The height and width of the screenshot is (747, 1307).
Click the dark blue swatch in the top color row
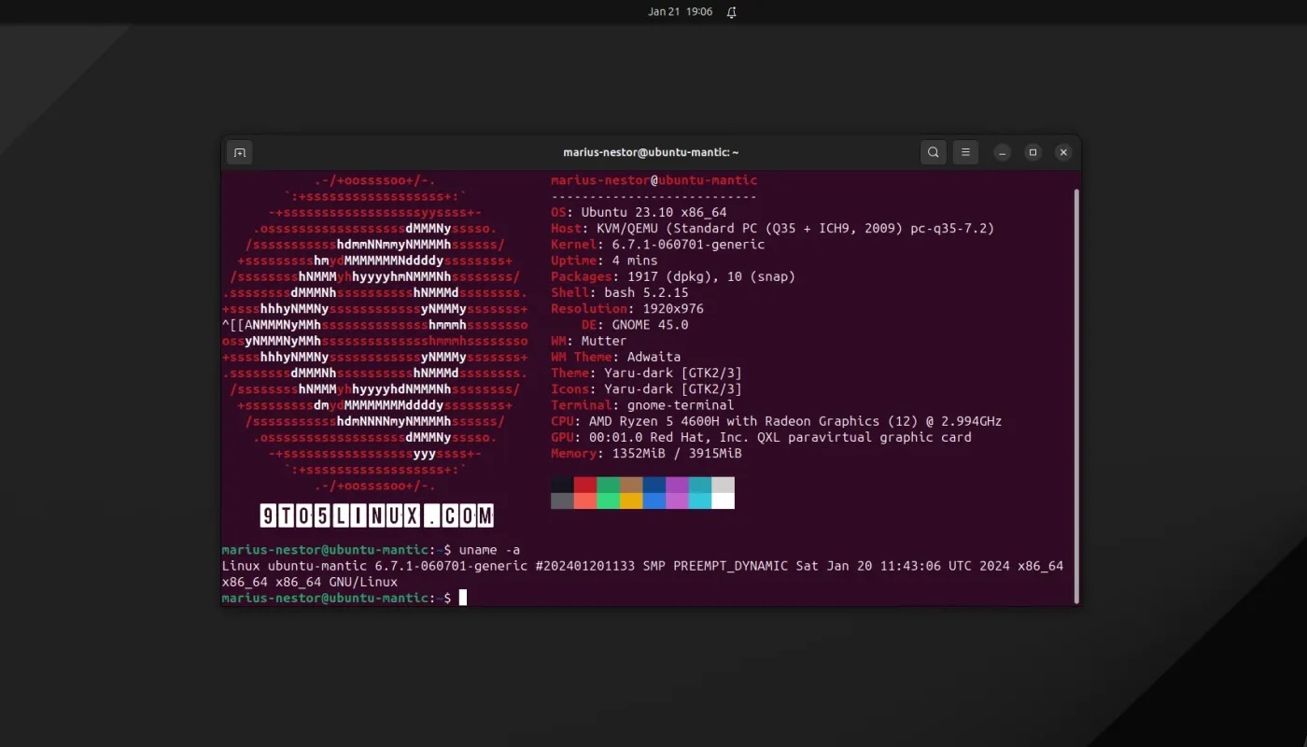tap(653, 485)
